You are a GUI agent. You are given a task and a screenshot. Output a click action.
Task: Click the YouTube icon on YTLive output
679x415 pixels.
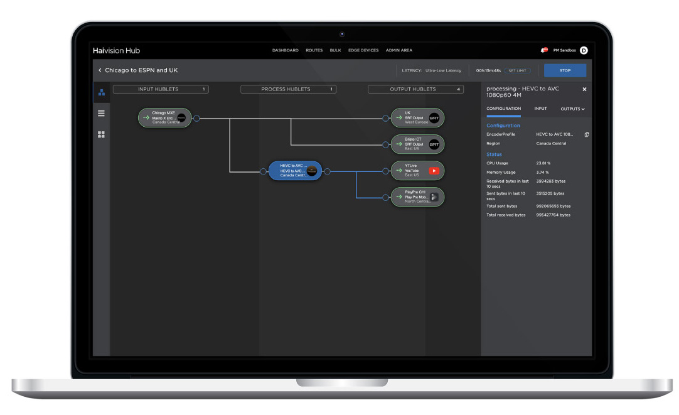pos(434,171)
